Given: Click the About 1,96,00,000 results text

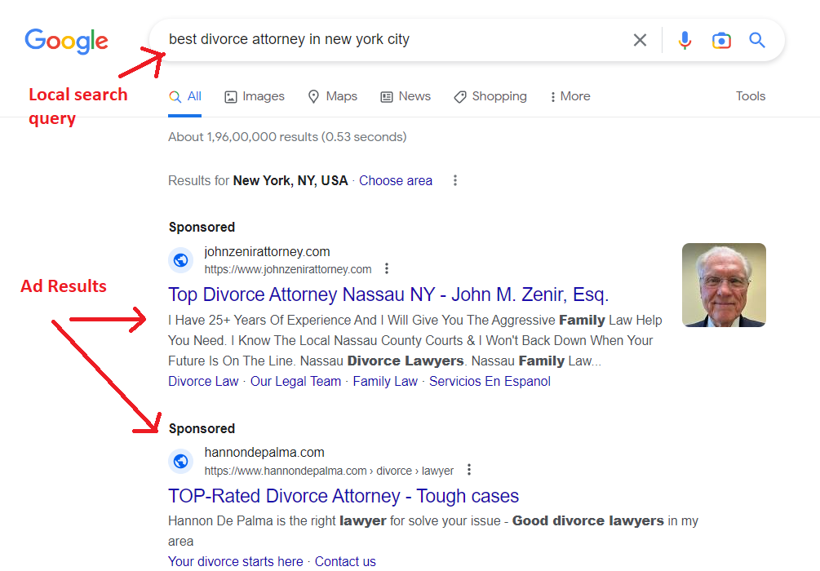Looking at the screenshot, I should 287,137.
